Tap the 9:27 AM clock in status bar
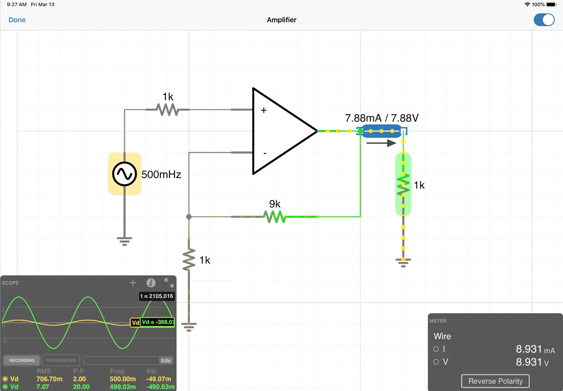The height and width of the screenshot is (391, 563). click(x=16, y=4)
